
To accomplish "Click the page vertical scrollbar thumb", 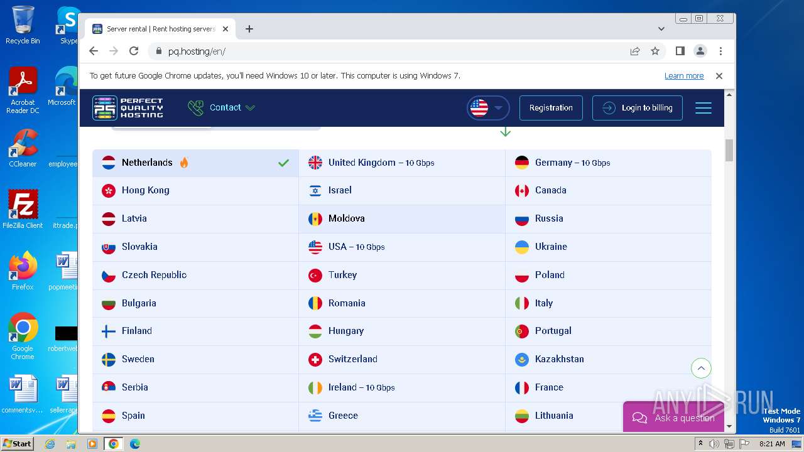I will coord(729,151).
